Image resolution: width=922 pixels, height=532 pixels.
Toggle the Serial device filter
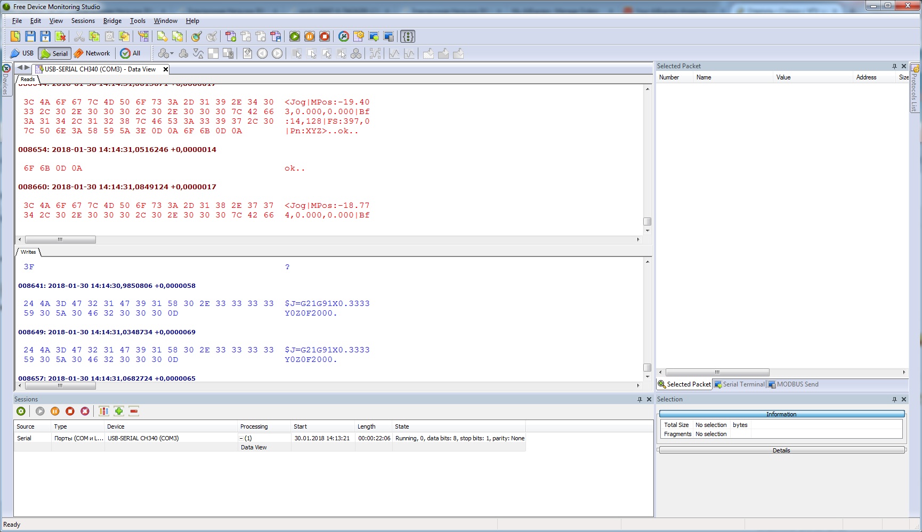point(54,53)
